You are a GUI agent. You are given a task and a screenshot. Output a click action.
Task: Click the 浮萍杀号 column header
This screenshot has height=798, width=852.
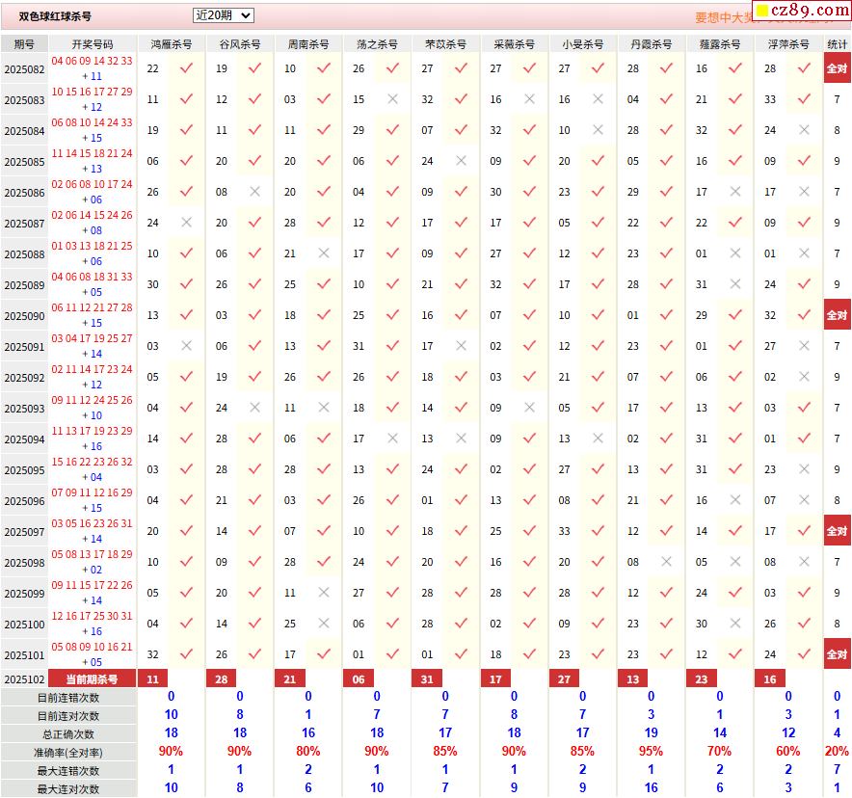pyautogui.click(x=787, y=44)
